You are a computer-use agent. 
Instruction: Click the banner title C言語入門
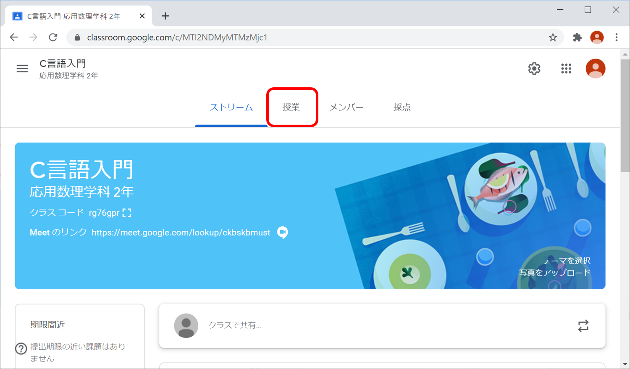[x=81, y=170]
